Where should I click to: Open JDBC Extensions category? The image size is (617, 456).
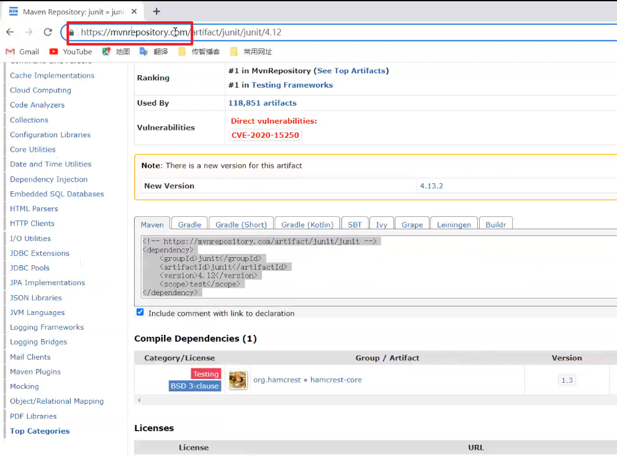click(x=39, y=253)
